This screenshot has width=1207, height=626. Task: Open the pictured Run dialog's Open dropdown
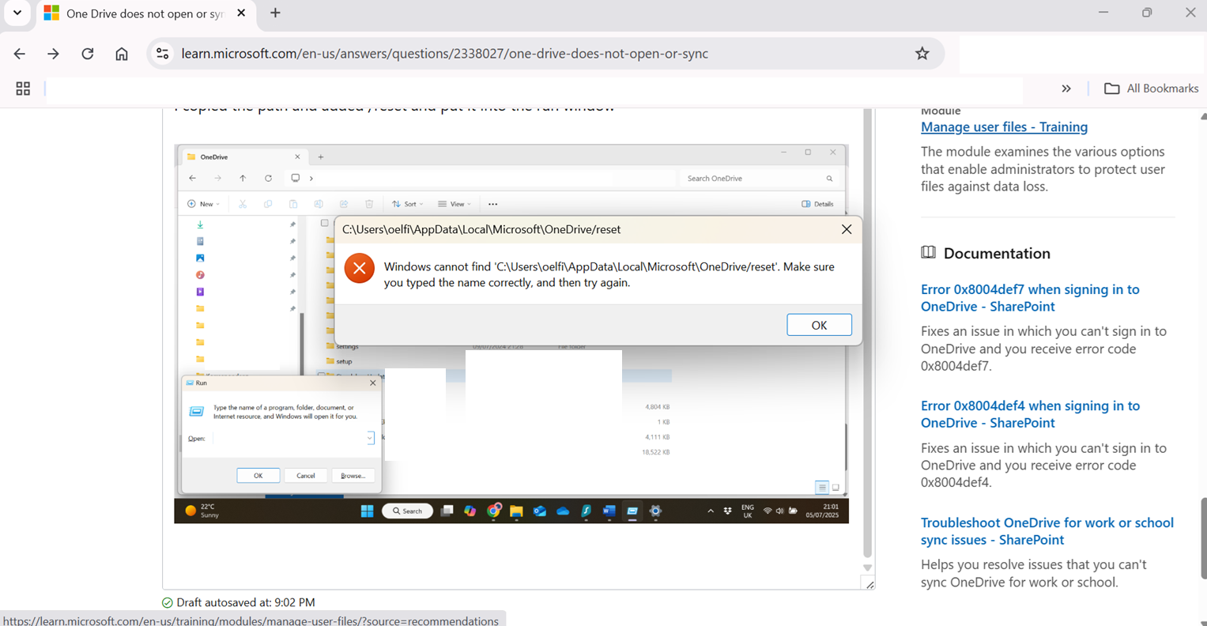tap(370, 439)
